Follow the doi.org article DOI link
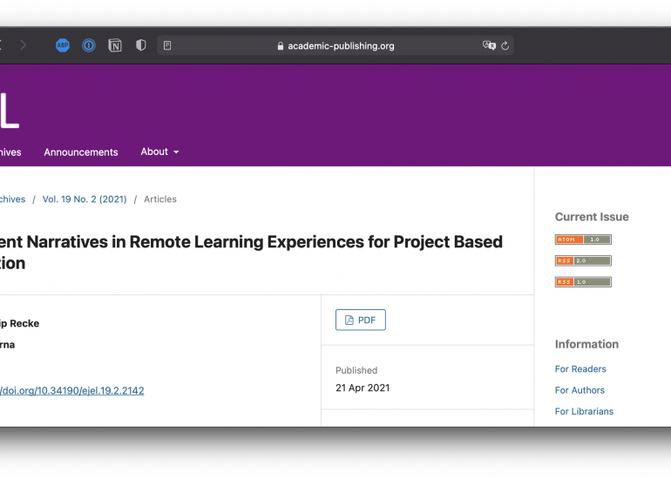 [71, 391]
